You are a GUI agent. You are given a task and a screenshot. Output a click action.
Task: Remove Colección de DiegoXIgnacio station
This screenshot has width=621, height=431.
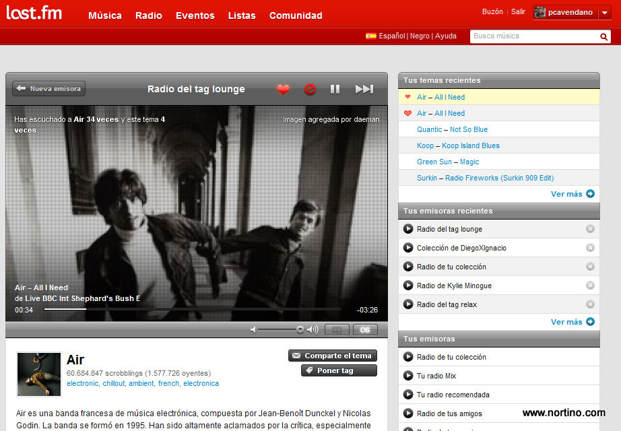(590, 248)
